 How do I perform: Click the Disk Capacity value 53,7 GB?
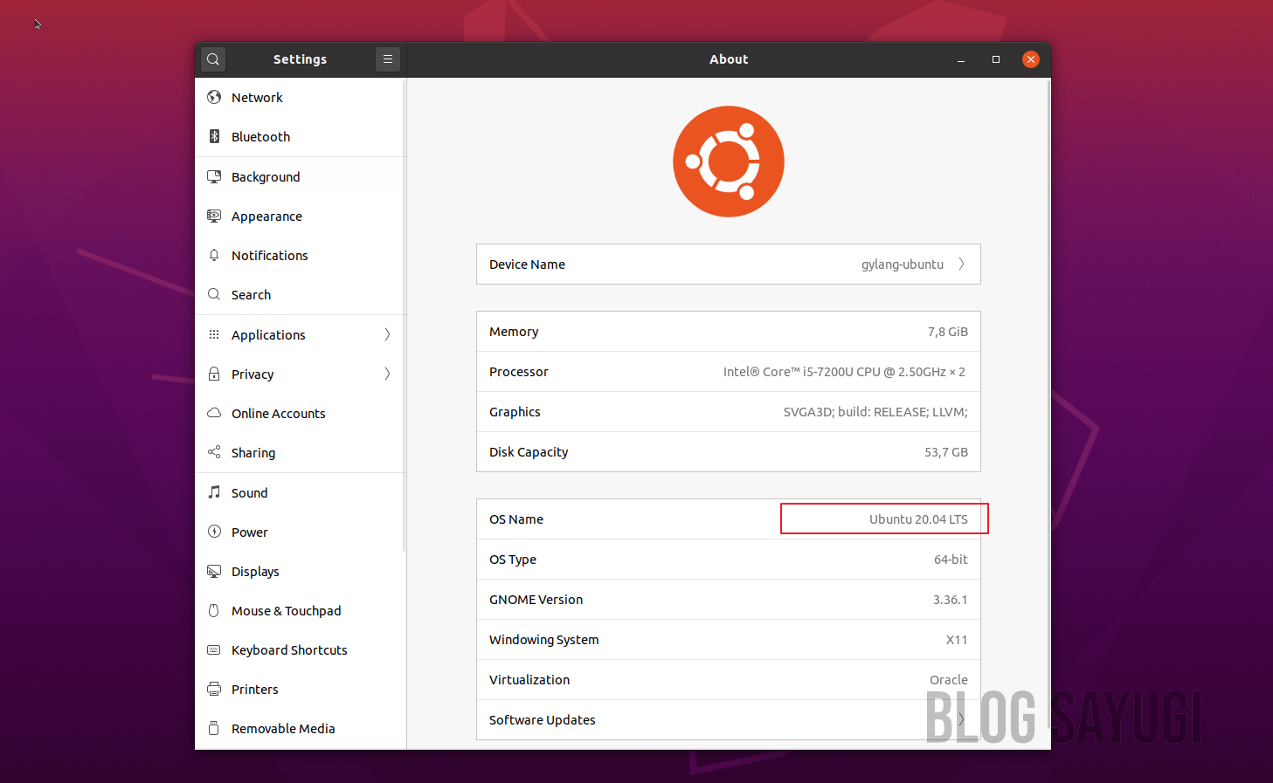point(946,452)
